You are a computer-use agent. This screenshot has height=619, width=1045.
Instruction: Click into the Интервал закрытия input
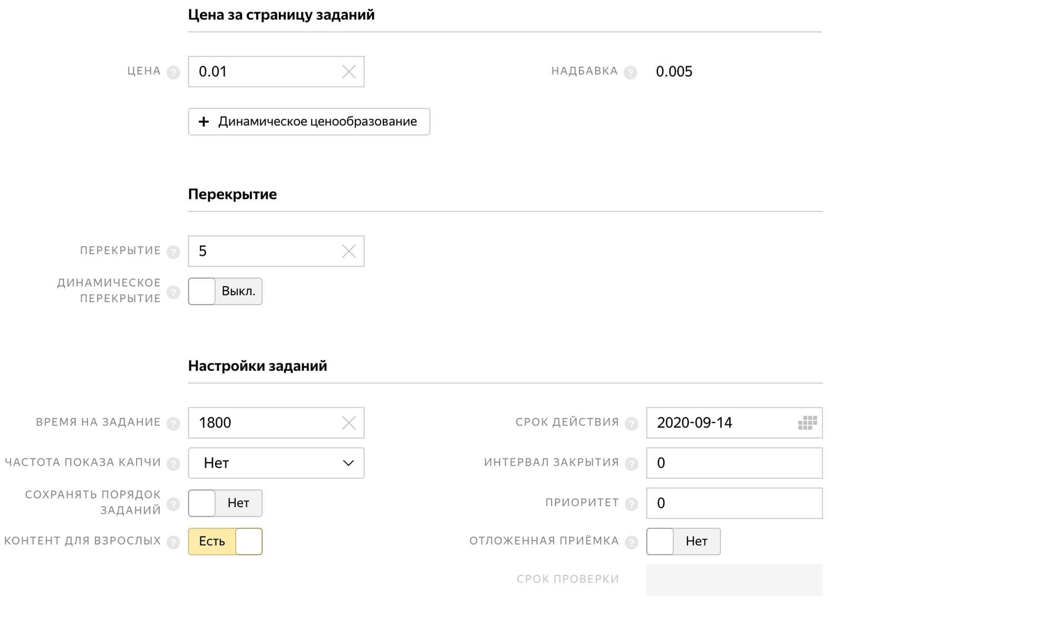pos(734,463)
